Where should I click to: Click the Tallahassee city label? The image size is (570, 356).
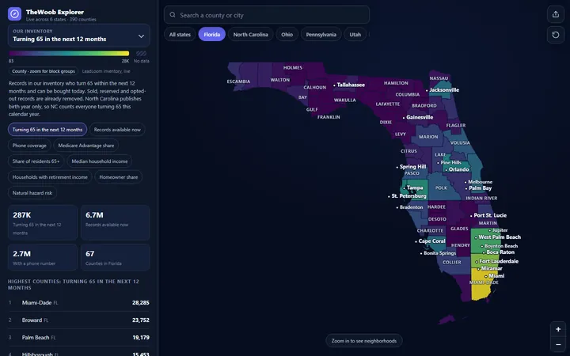[351, 85]
